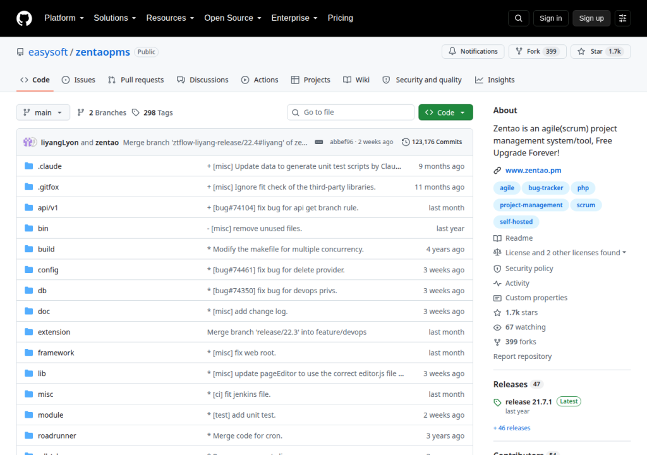
Task: Open the Pricing link
Action: pyautogui.click(x=341, y=18)
